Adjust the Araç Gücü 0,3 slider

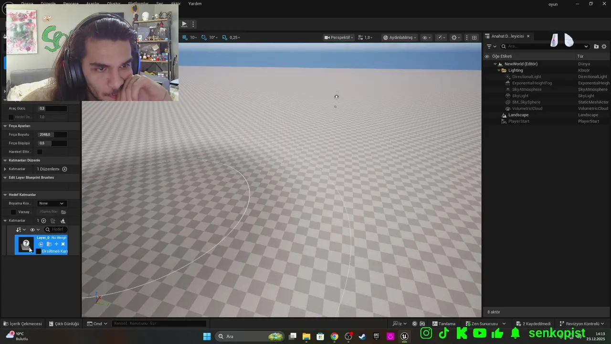(52, 108)
